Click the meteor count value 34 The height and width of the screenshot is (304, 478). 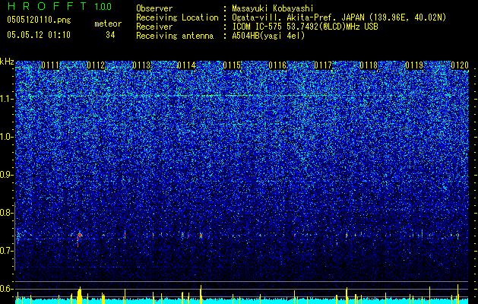point(110,35)
